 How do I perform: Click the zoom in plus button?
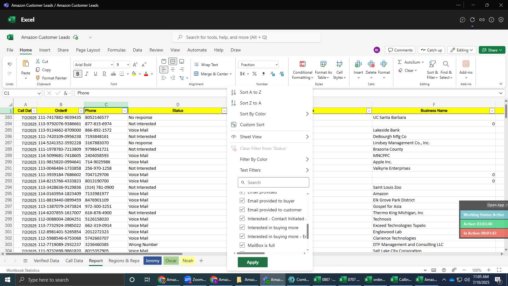[489, 270]
